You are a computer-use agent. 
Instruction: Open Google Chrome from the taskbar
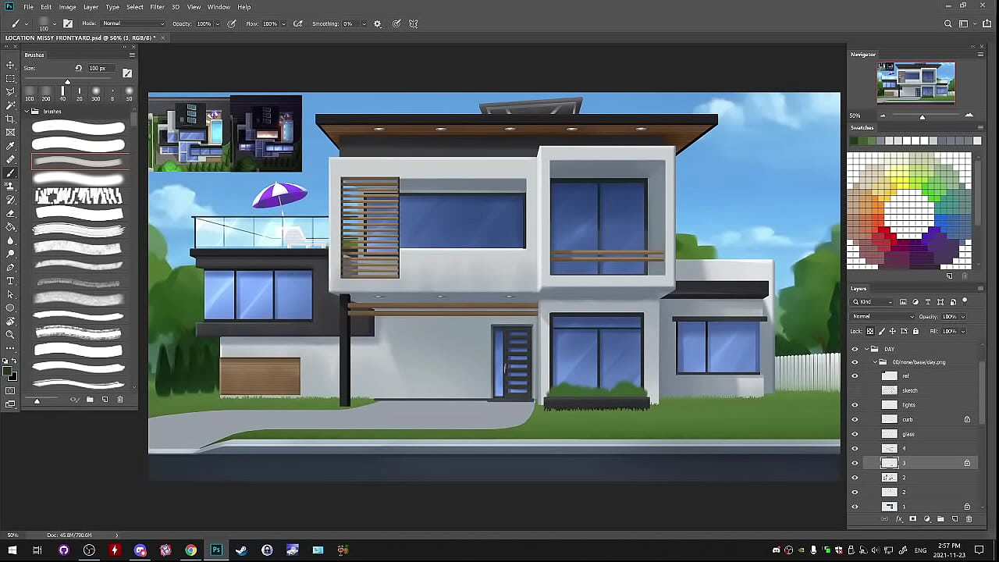click(190, 550)
